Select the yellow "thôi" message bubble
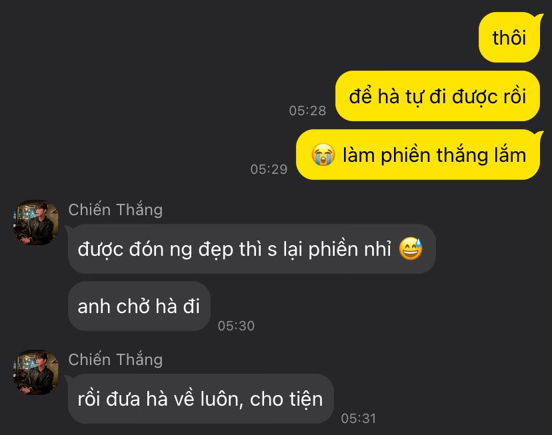Image resolution: width=552 pixels, height=435 pixels. click(509, 37)
